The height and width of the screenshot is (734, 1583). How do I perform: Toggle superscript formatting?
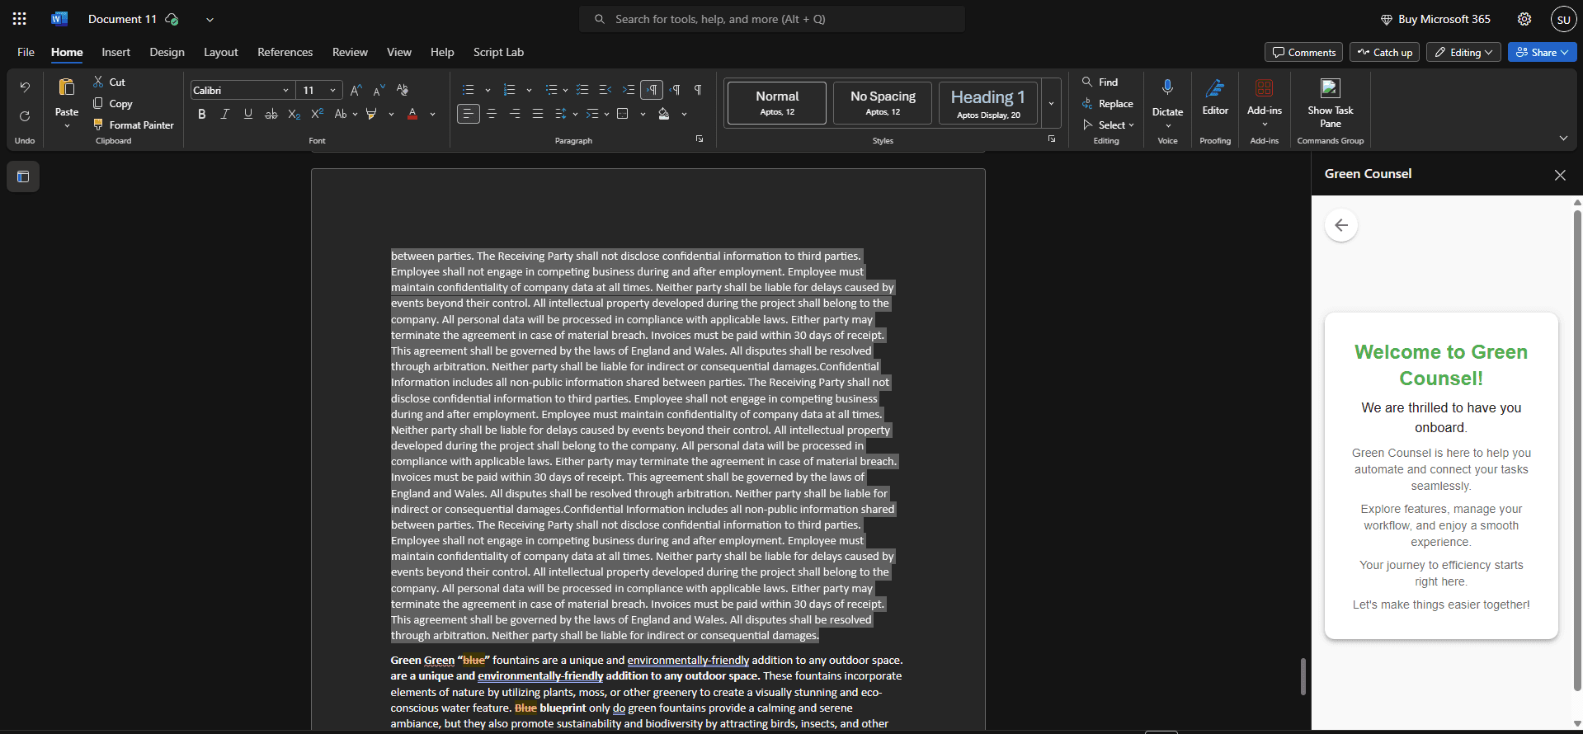point(317,114)
